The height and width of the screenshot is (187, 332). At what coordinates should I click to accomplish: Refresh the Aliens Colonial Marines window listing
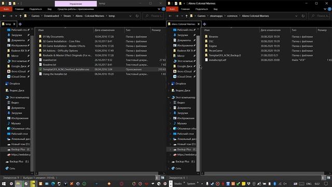[x=303, y=16]
